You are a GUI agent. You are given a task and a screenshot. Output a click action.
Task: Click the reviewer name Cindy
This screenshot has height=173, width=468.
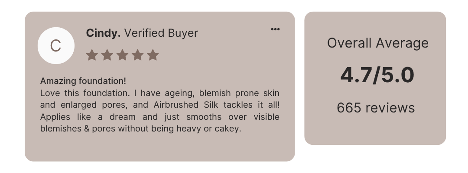pyautogui.click(x=103, y=33)
